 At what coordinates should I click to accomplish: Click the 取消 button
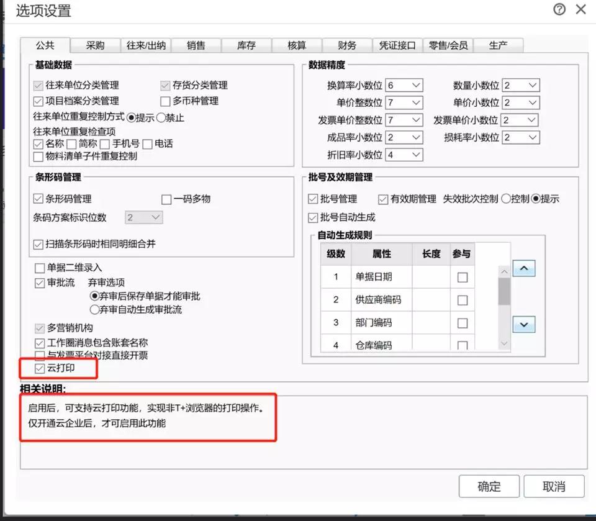554,486
